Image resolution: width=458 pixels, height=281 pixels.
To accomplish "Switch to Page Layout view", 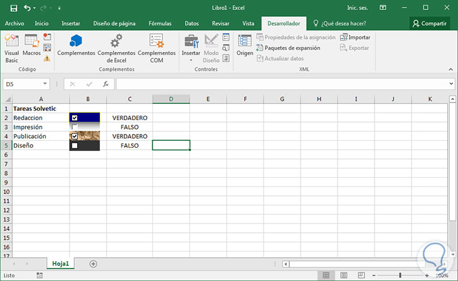I will [x=344, y=275].
